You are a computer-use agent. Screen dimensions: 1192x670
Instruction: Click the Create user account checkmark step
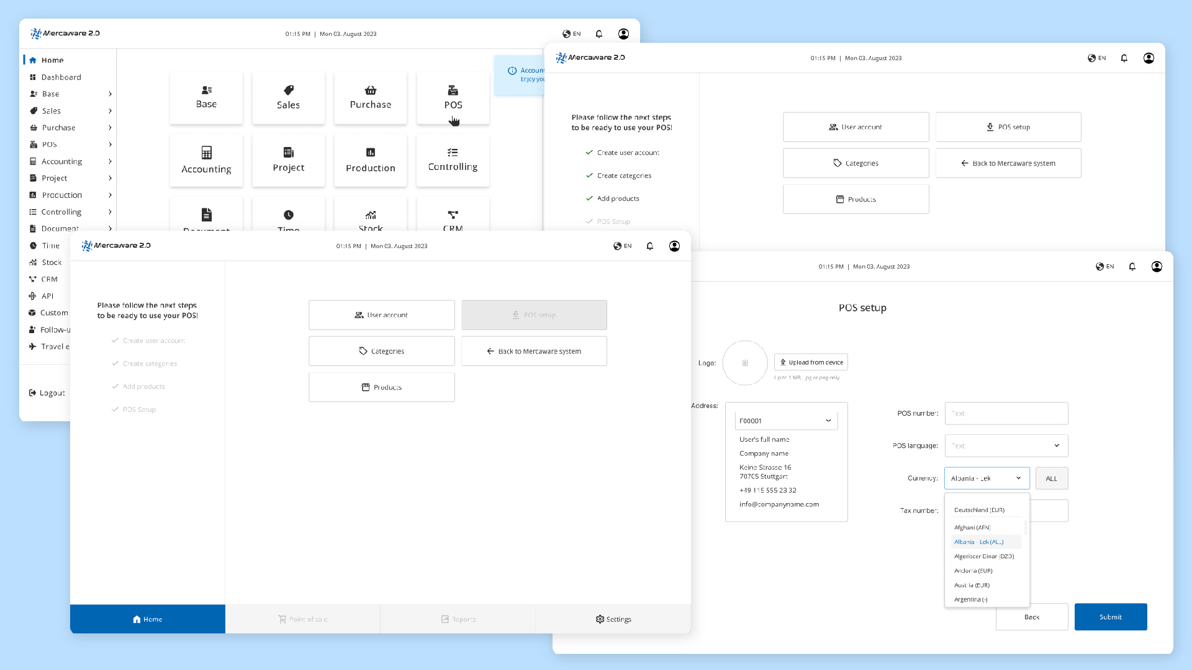[622, 153]
